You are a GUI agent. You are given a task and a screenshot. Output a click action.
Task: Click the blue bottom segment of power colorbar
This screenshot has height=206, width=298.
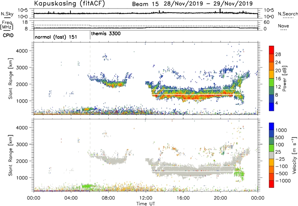pyautogui.click(x=272, y=107)
